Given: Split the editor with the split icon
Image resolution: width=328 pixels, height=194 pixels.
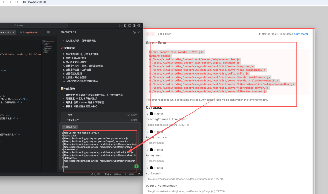Looking at the screenshot, I should (x=48, y=32).
